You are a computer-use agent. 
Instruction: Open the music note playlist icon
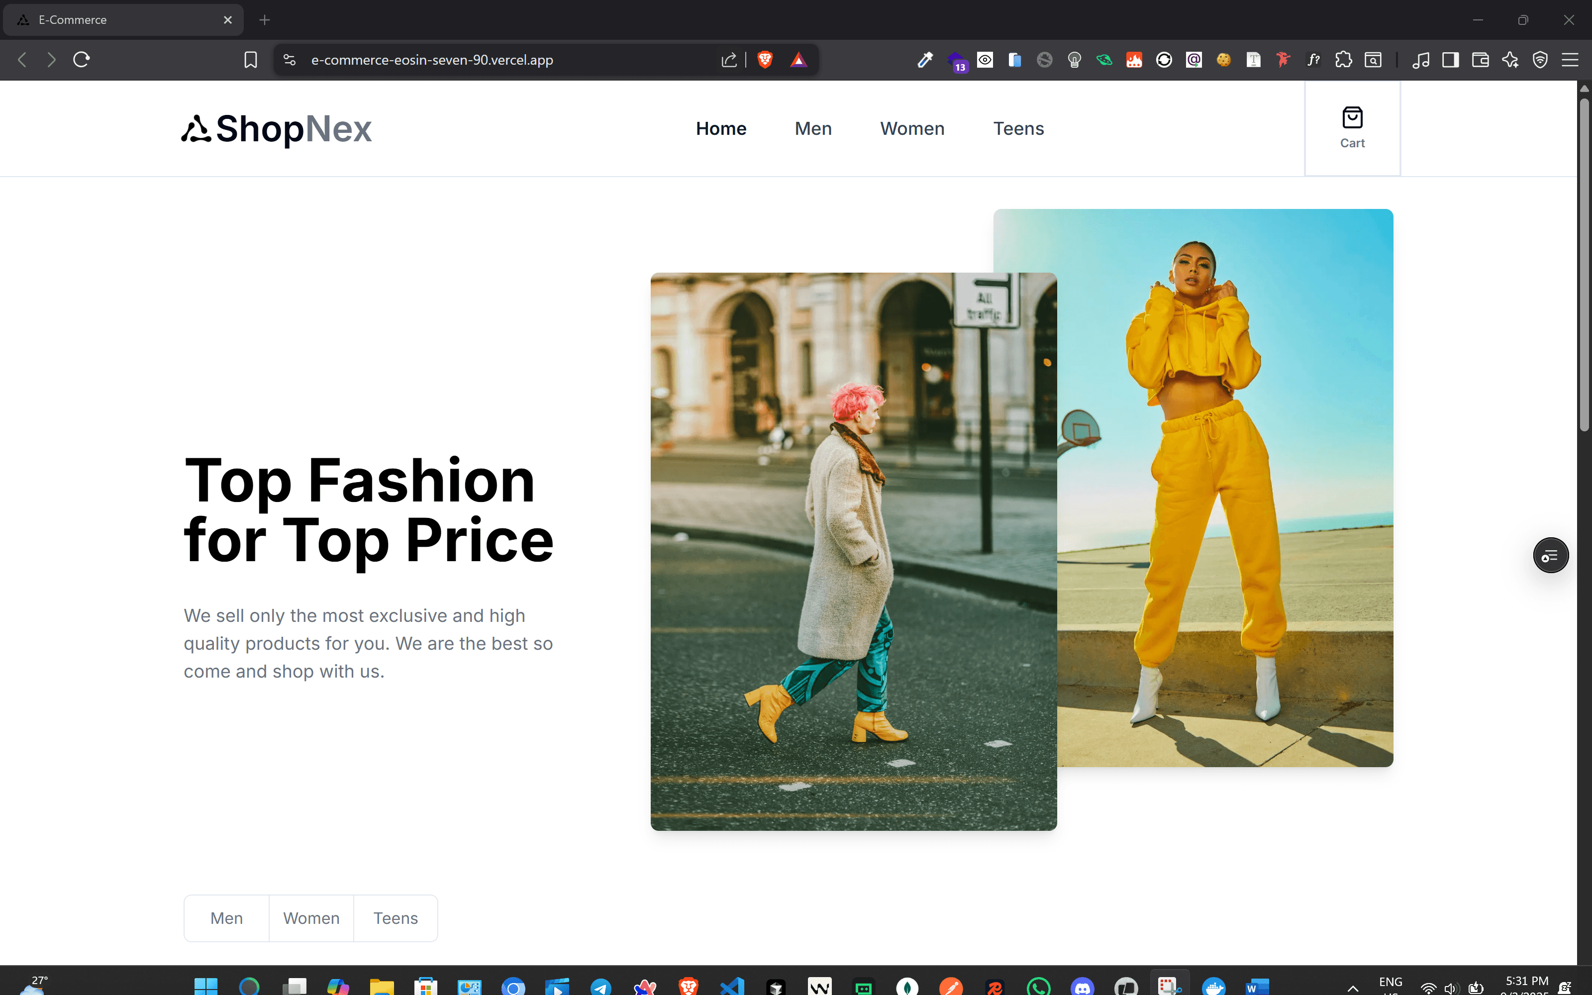click(x=1421, y=60)
